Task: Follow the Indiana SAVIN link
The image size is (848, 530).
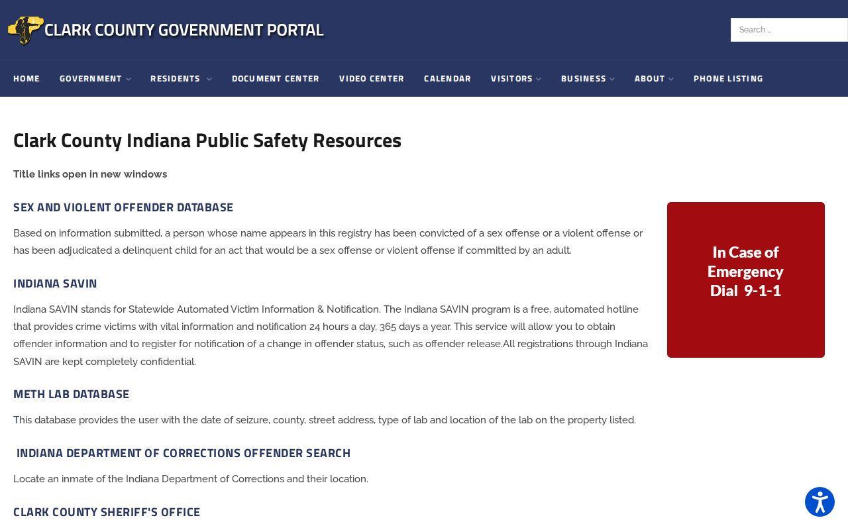Action: [55, 284]
